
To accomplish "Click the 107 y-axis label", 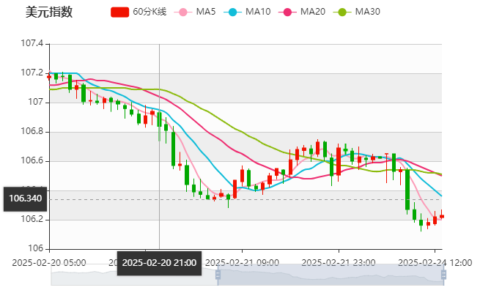I will pos(35,102).
